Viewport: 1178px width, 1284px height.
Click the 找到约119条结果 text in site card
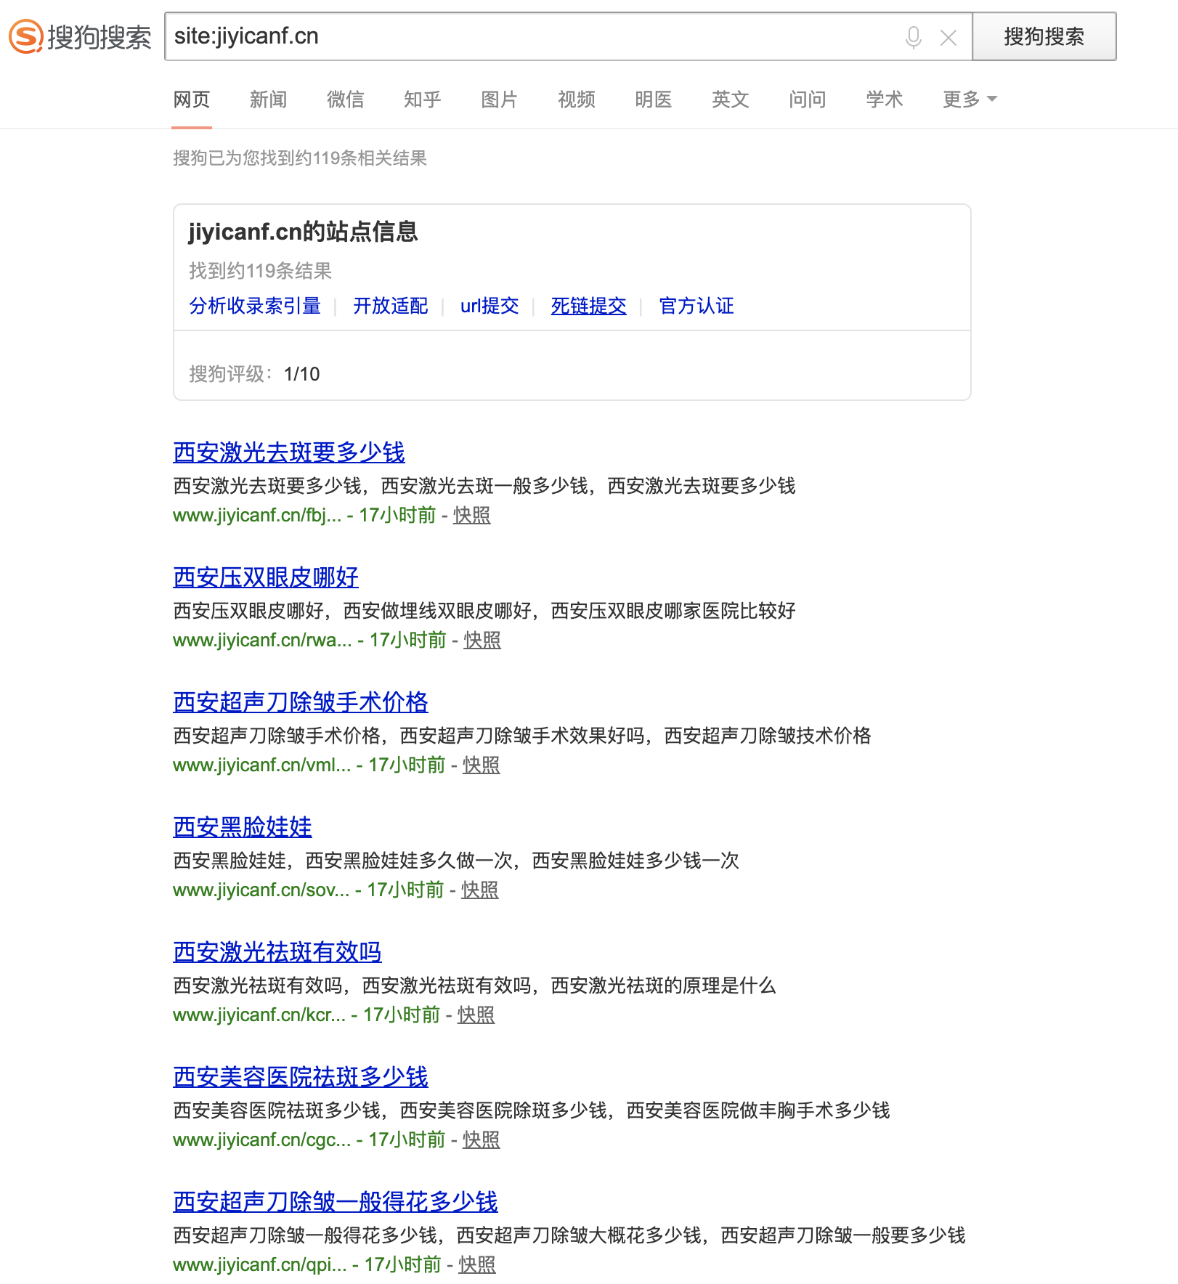pos(261,271)
